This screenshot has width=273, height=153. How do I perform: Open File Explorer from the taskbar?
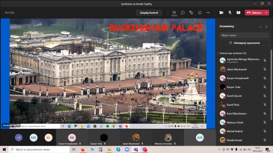109,149
